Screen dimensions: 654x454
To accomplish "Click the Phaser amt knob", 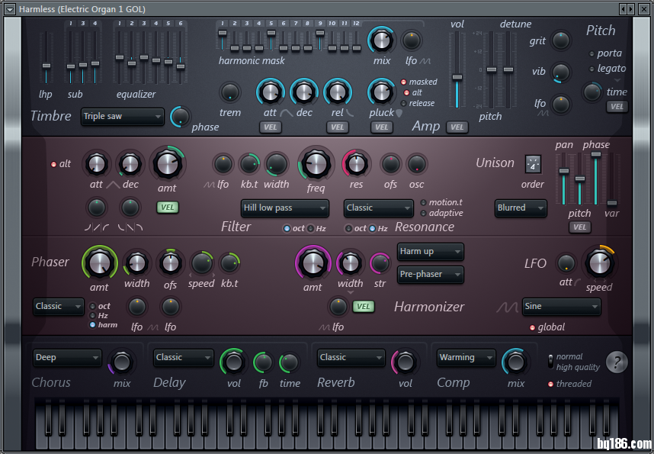I will point(99,263).
